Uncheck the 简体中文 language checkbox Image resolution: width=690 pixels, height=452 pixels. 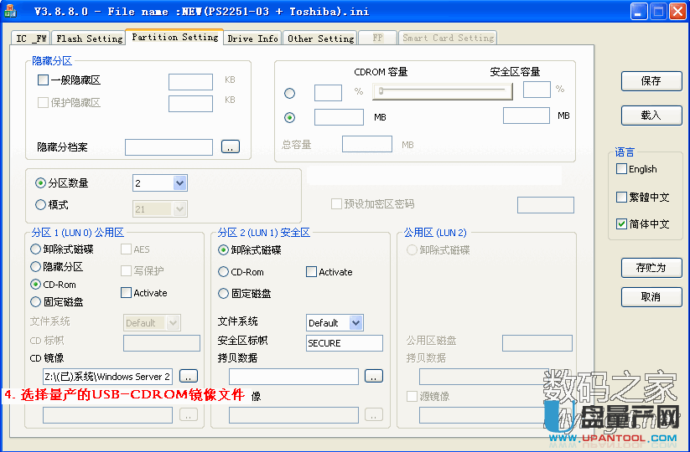(621, 224)
